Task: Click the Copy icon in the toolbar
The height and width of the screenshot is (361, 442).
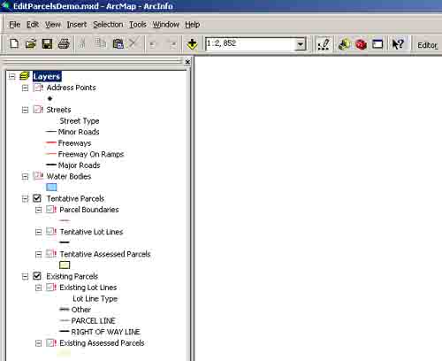Action: pyautogui.click(x=101, y=43)
